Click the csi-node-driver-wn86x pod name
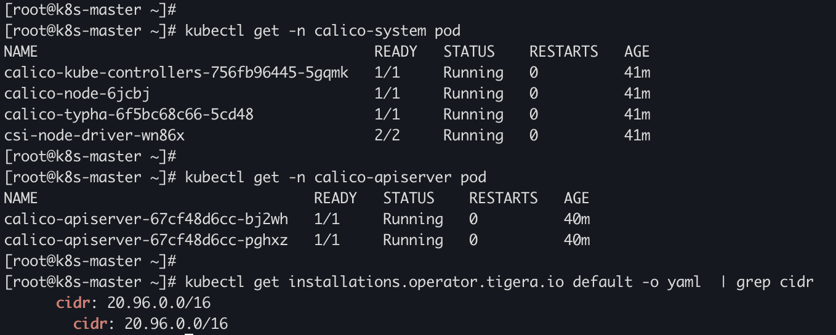The height and width of the screenshot is (335, 836). tap(94, 135)
